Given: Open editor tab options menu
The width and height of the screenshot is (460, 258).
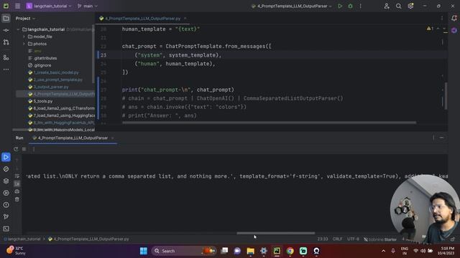Looking at the screenshot, I should click(x=442, y=19).
